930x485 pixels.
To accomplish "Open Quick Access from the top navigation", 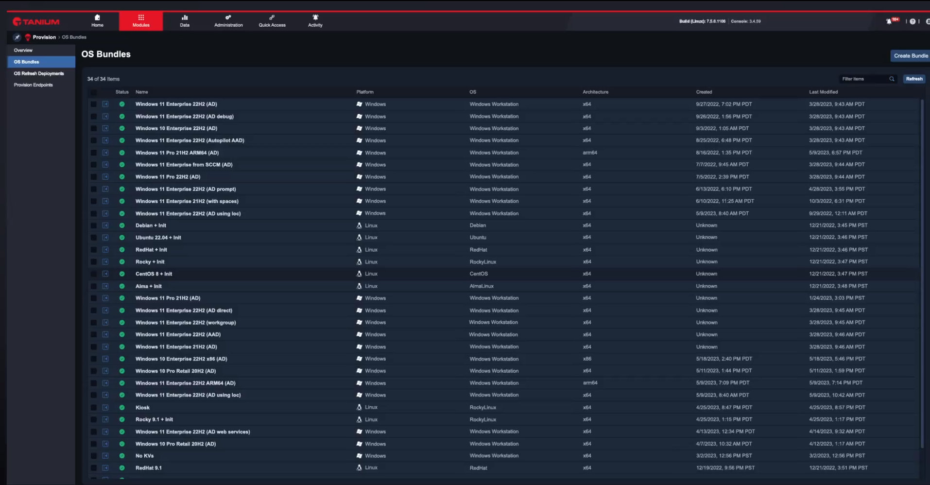I will pos(272,21).
